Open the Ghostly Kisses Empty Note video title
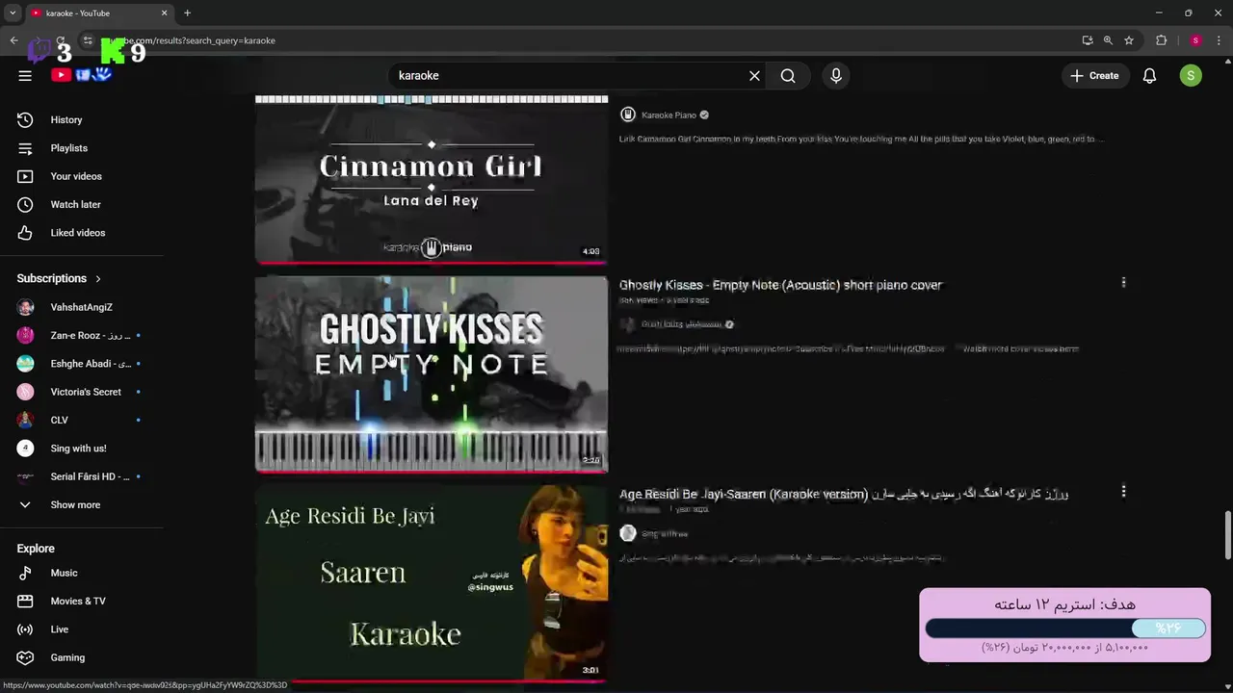Image resolution: width=1233 pixels, height=693 pixels. (780, 285)
